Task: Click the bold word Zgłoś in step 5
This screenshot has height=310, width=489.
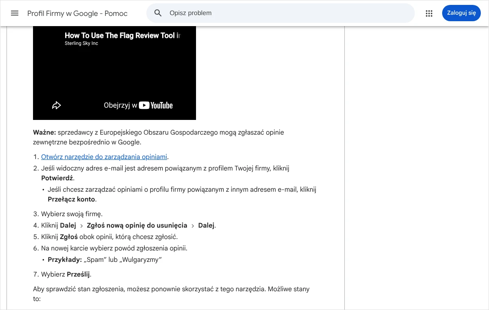Action: 69,237
